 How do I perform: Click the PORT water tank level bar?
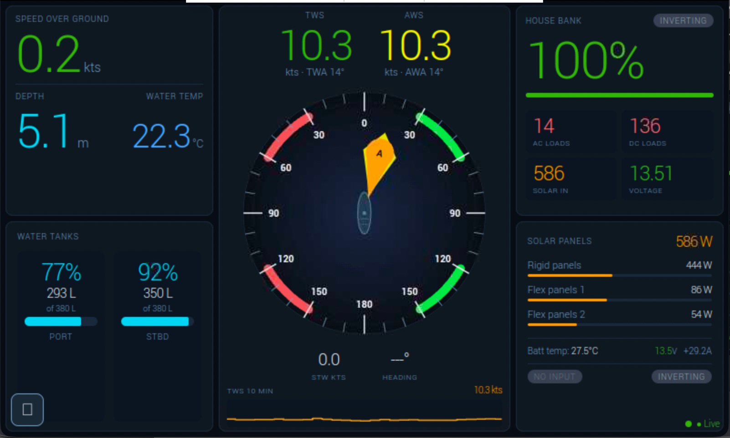tap(61, 321)
